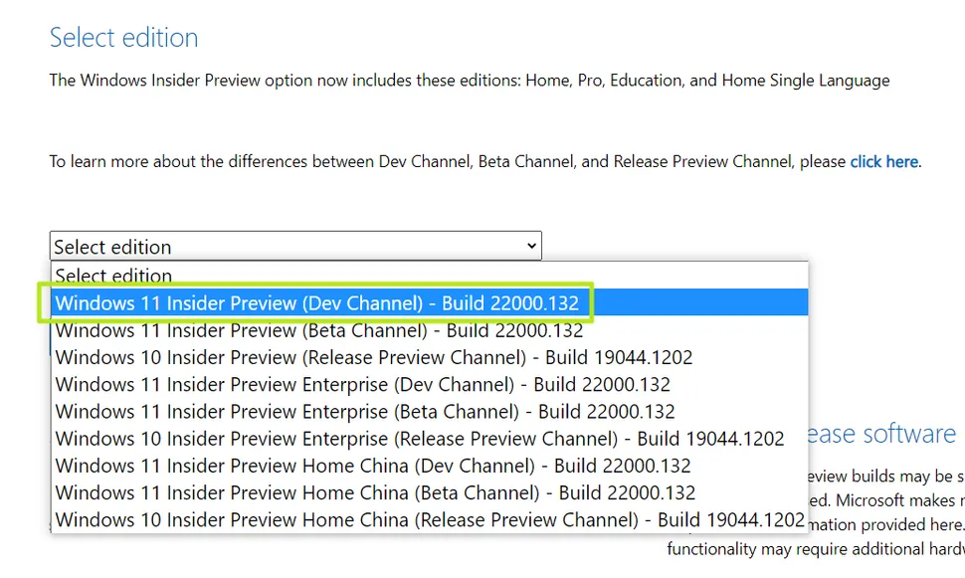Select Windows 10 Home China Release Preview

pyautogui.click(x=429, y=519)
